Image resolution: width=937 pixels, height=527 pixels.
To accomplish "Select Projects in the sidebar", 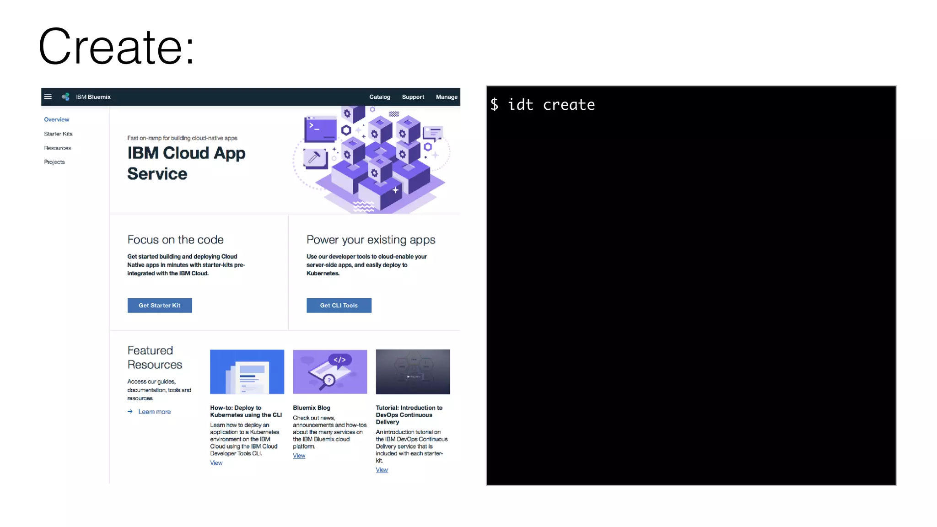I will (54, 162).
